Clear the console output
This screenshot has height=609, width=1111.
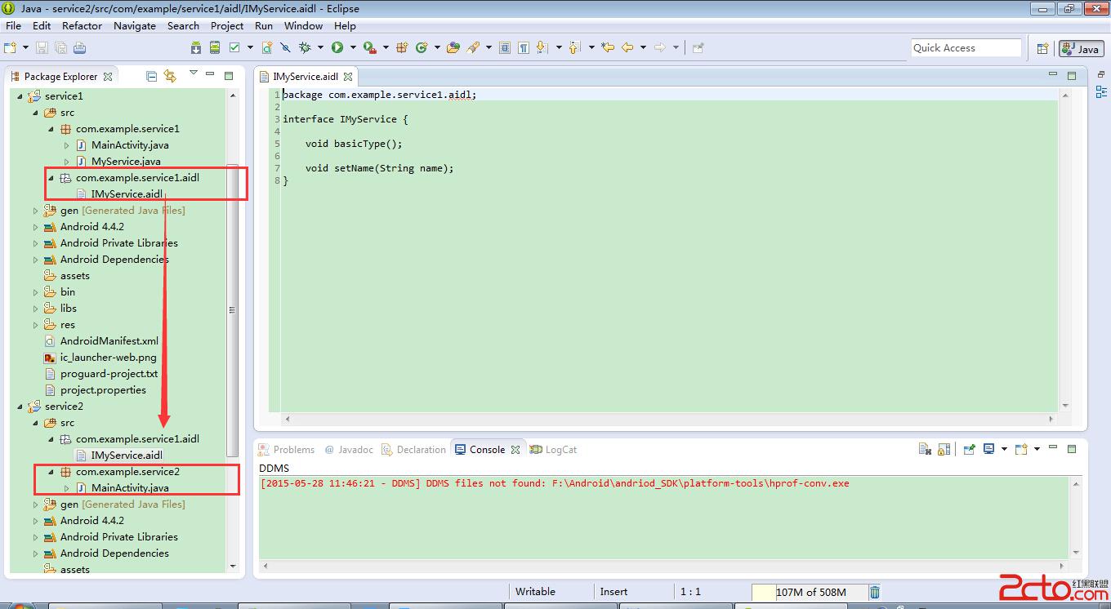point(925,449)
